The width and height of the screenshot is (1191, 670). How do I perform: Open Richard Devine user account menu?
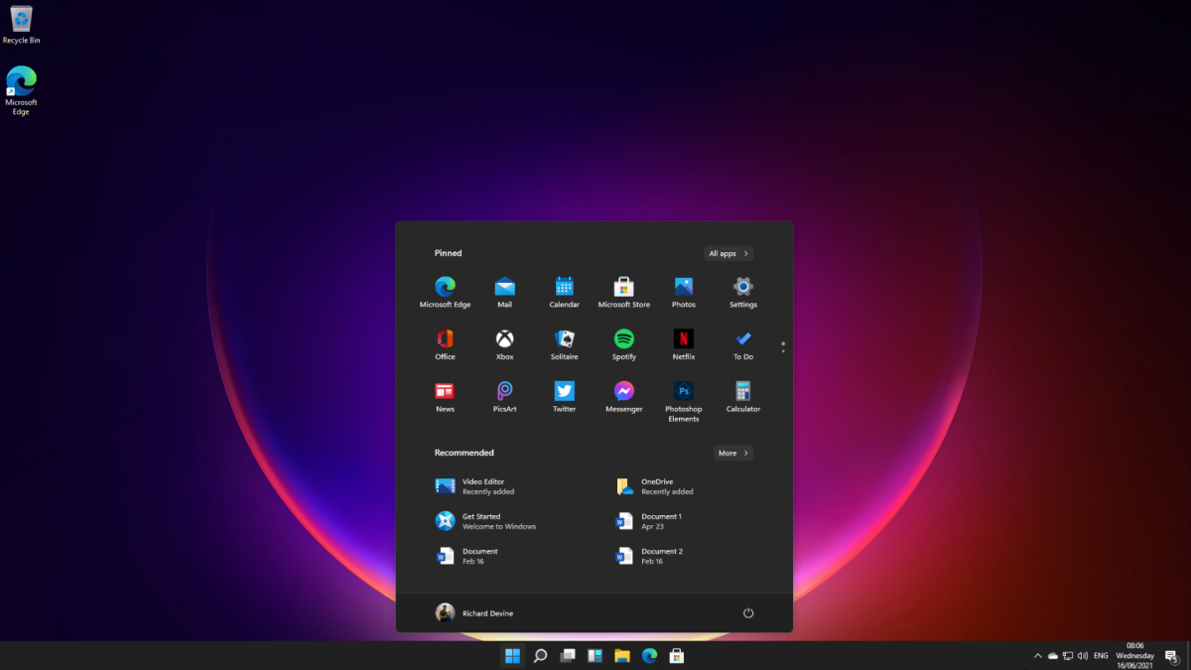(x=474, y=613)
